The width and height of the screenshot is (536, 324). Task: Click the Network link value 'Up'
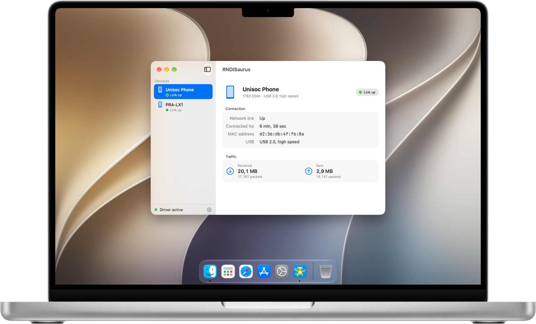(x=262, y=118)
